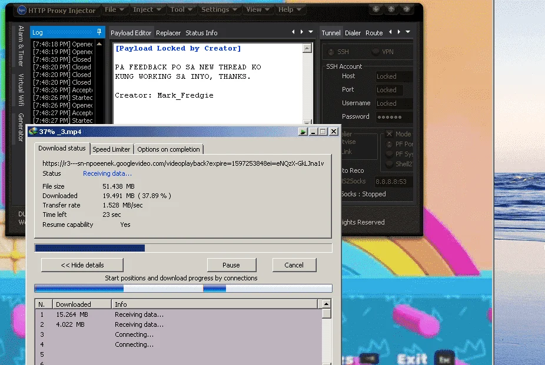The image size is (545, 365).
Task: Click the X Mode icon in Tunnel panel
Action: 389,134
